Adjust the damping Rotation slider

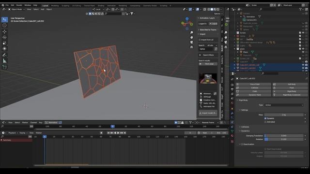284,139
